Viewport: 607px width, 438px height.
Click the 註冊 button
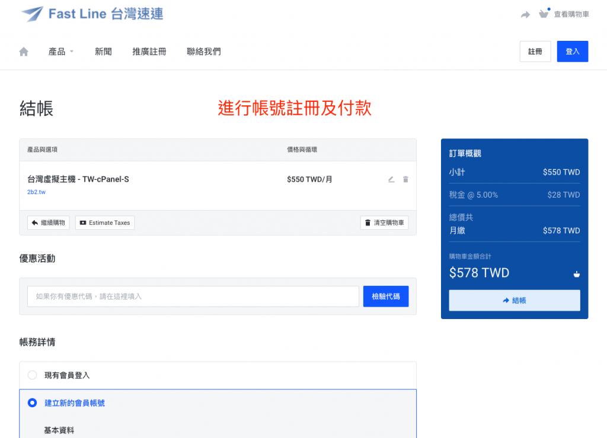[535, 51]
